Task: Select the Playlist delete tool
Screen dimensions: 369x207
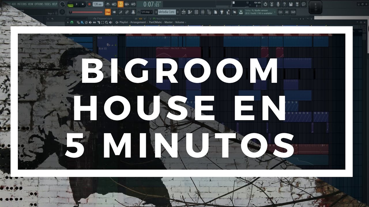Action: click(86, 22)
